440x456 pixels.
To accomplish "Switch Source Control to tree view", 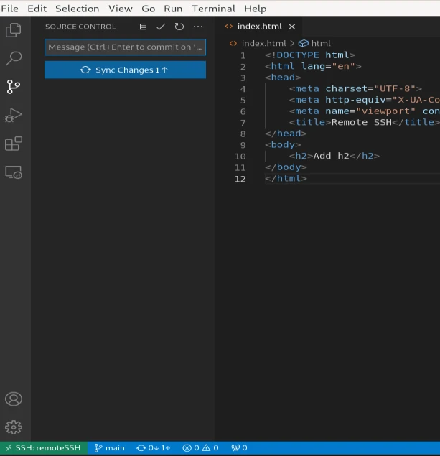I will (x=142, y=27).
